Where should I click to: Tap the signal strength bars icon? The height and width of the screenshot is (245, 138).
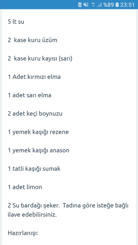coord(99,5)
